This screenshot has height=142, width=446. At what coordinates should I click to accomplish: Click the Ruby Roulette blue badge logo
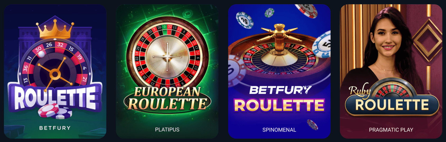[392, 99]
